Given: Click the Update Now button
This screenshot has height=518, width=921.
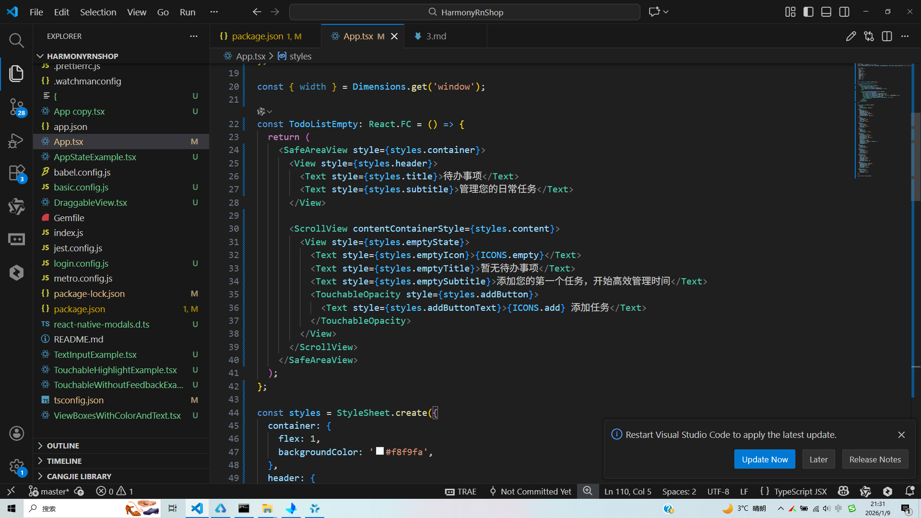Looking at the screenshot, I should pyautogui.click(x=765, y=459).
